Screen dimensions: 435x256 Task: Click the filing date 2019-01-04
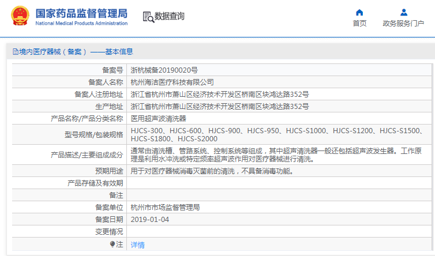150,220
